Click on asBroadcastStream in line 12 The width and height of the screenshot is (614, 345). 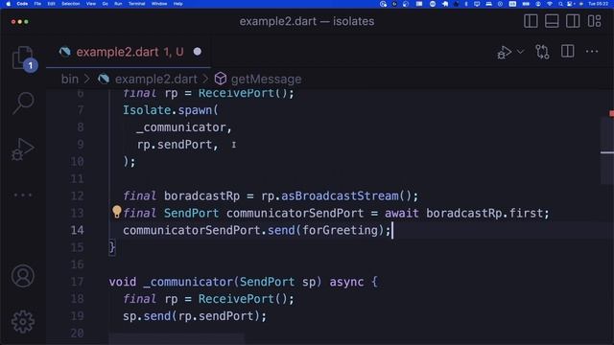[340, 195]
